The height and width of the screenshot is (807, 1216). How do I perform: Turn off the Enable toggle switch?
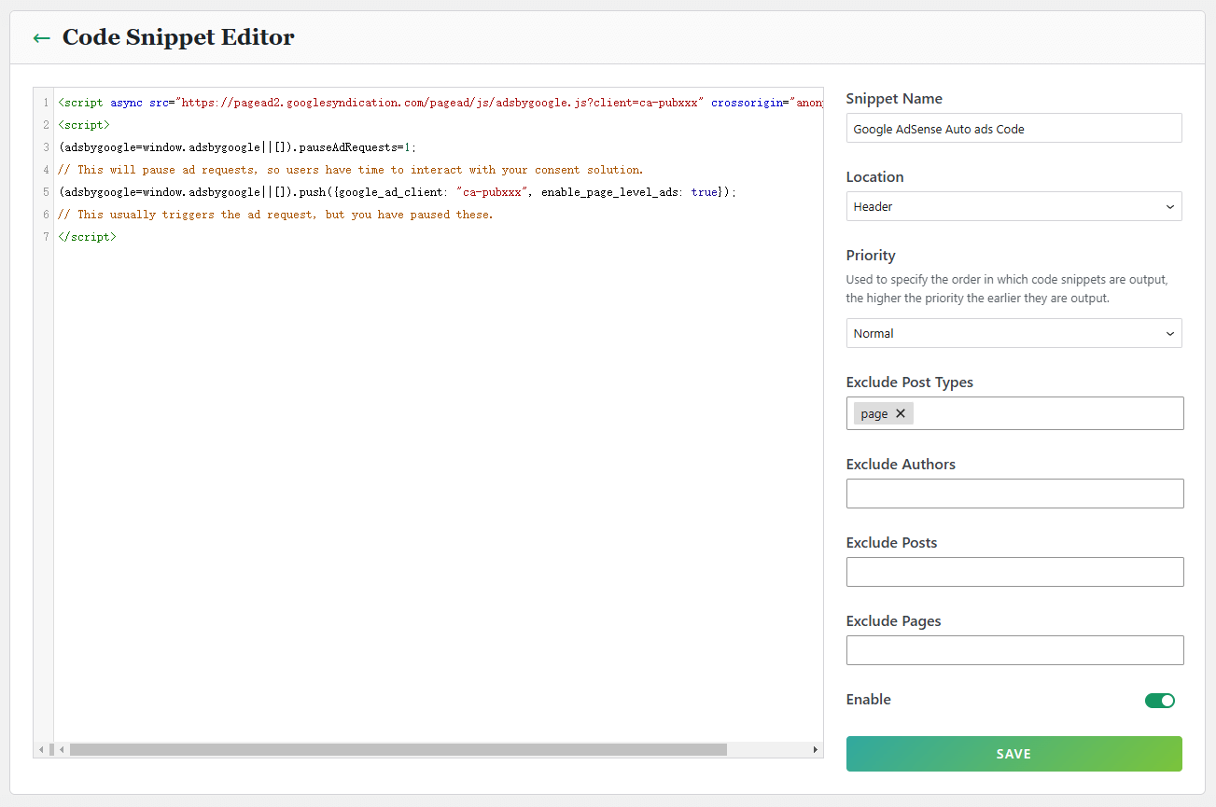click(x=1159, y=701)
